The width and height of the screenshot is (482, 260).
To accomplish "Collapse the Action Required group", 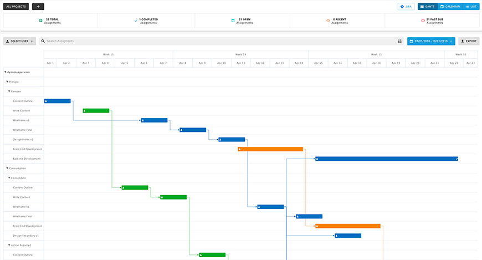I will tap(9, 245).
